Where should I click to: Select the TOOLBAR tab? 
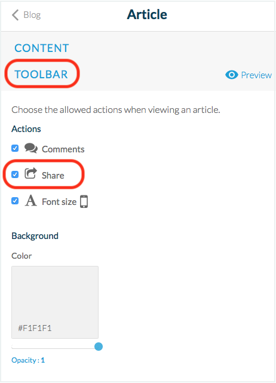coord(41,74)
